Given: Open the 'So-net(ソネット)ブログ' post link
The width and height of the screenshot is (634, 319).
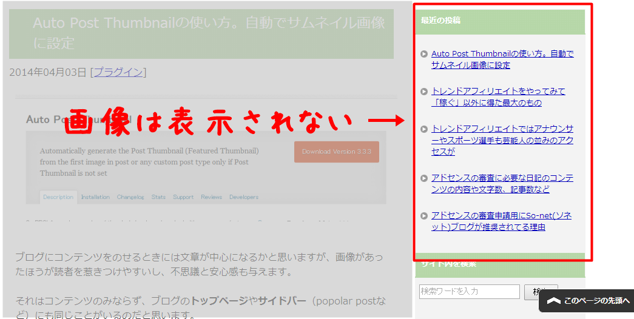Looking at the screenshot, I should coord(501,221).
